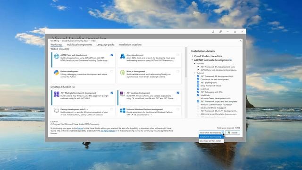The height and width of the screenshot is (170, 302).
Task: Uncheck the ASP.NET and web development workload
Action: coord(112,55)
